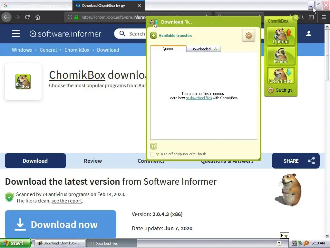Go to the browser home page
The width and height of the screenshot is (330, 248).
[38, 17]
